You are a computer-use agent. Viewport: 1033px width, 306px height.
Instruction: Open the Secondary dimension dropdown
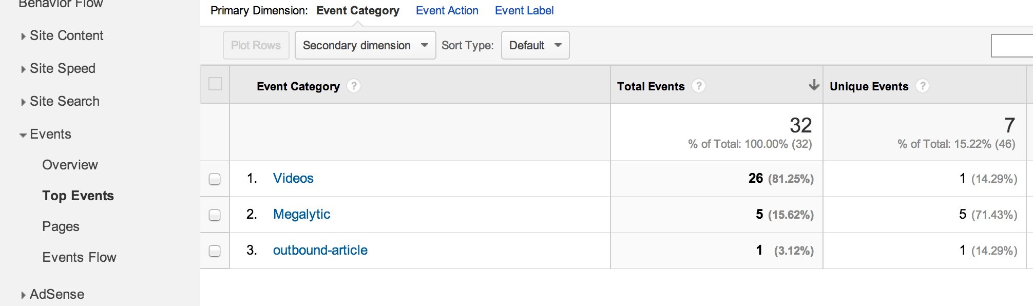pos(365,45)
